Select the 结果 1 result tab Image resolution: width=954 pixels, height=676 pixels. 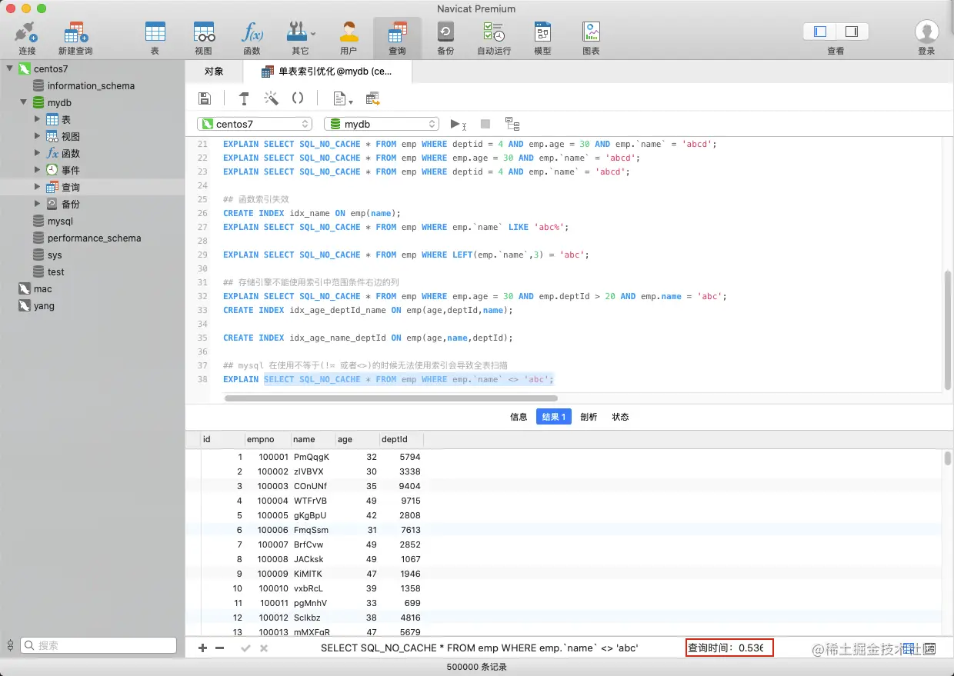(x=554, y=417)
